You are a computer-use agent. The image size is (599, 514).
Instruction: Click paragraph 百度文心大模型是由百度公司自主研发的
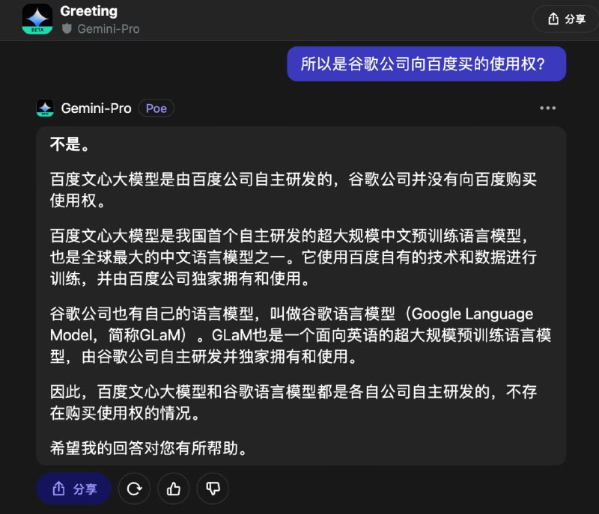294,189
